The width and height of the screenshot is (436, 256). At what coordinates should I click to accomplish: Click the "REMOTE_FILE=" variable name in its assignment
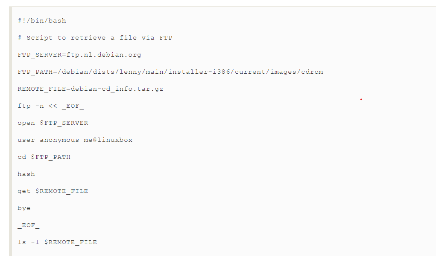click(x=44, y=89)
